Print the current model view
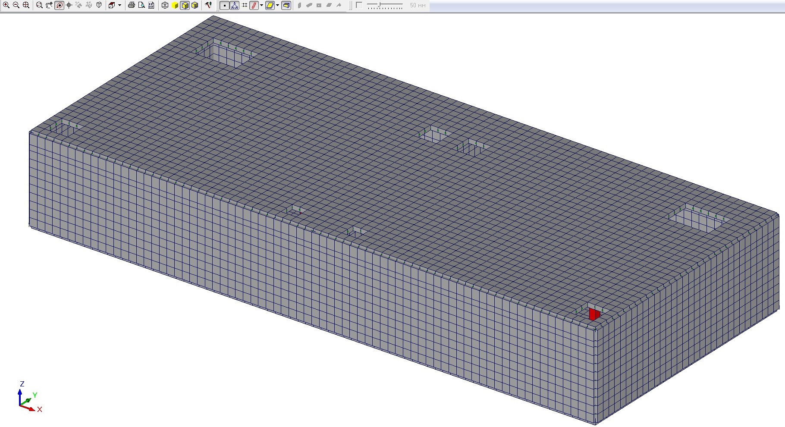Screen dimensions: 785x427 point(132,5)
